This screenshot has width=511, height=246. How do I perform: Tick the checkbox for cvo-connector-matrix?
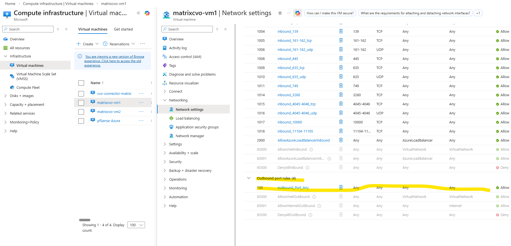click(x=81, y=94)
